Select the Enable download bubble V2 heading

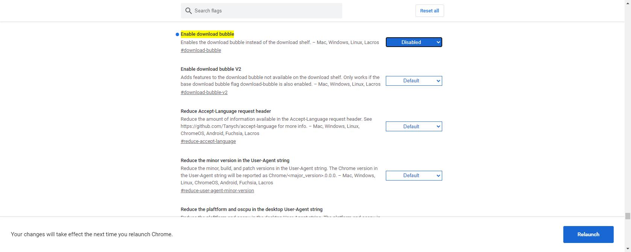(211, 69)
